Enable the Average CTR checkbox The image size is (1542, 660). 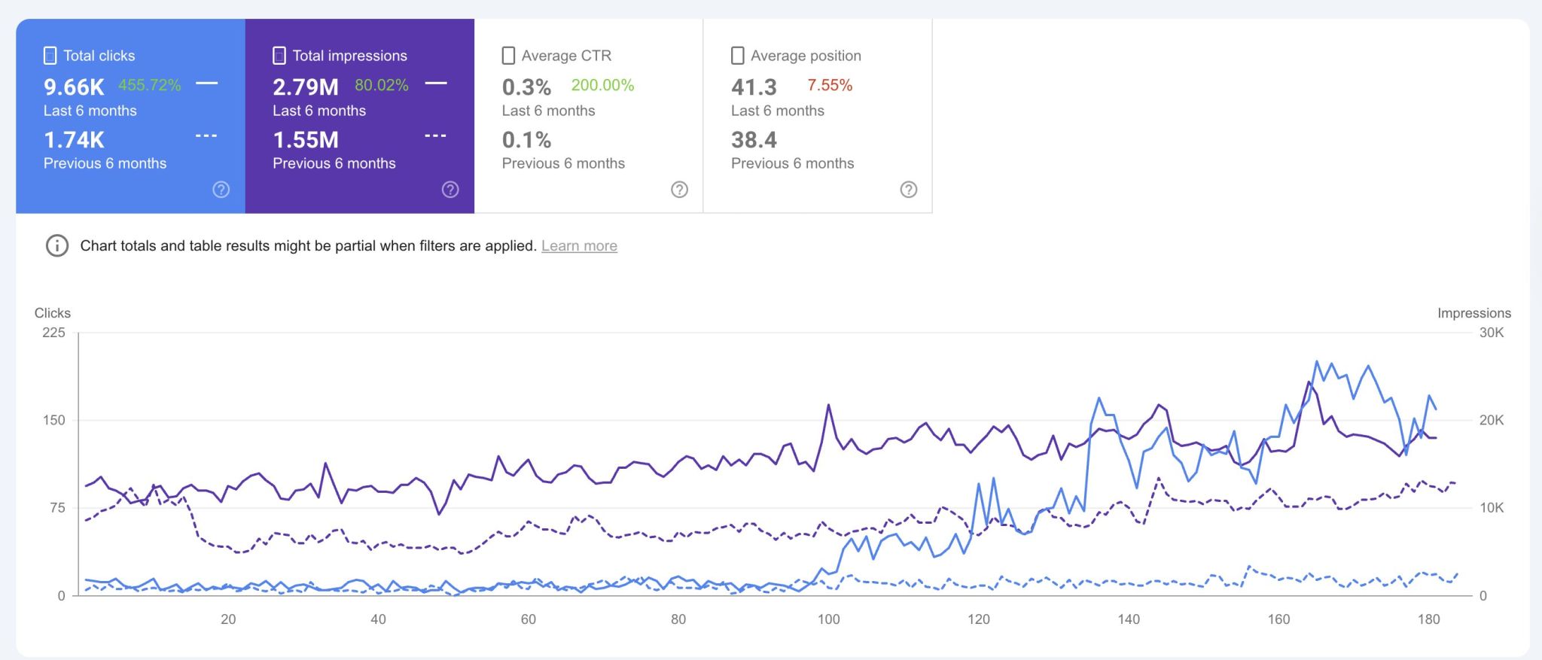click(x=509, y=56)
